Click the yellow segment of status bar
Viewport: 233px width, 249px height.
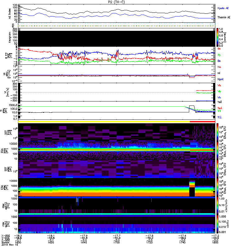pyautogui.click(x=104, y=122)
